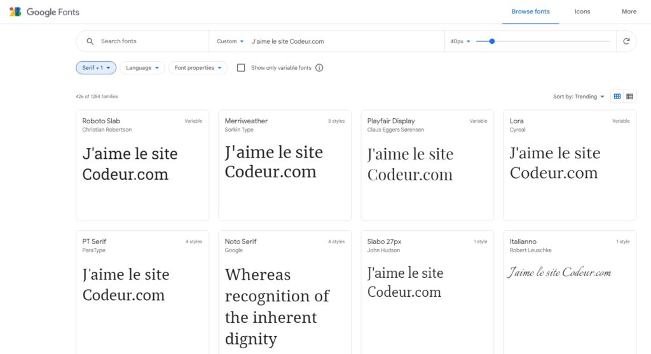The width and height of the screenshot is (651, 354).
Task: Expand the Language filter dropdown
Action: pyautogui.click(x=142, y=68)
